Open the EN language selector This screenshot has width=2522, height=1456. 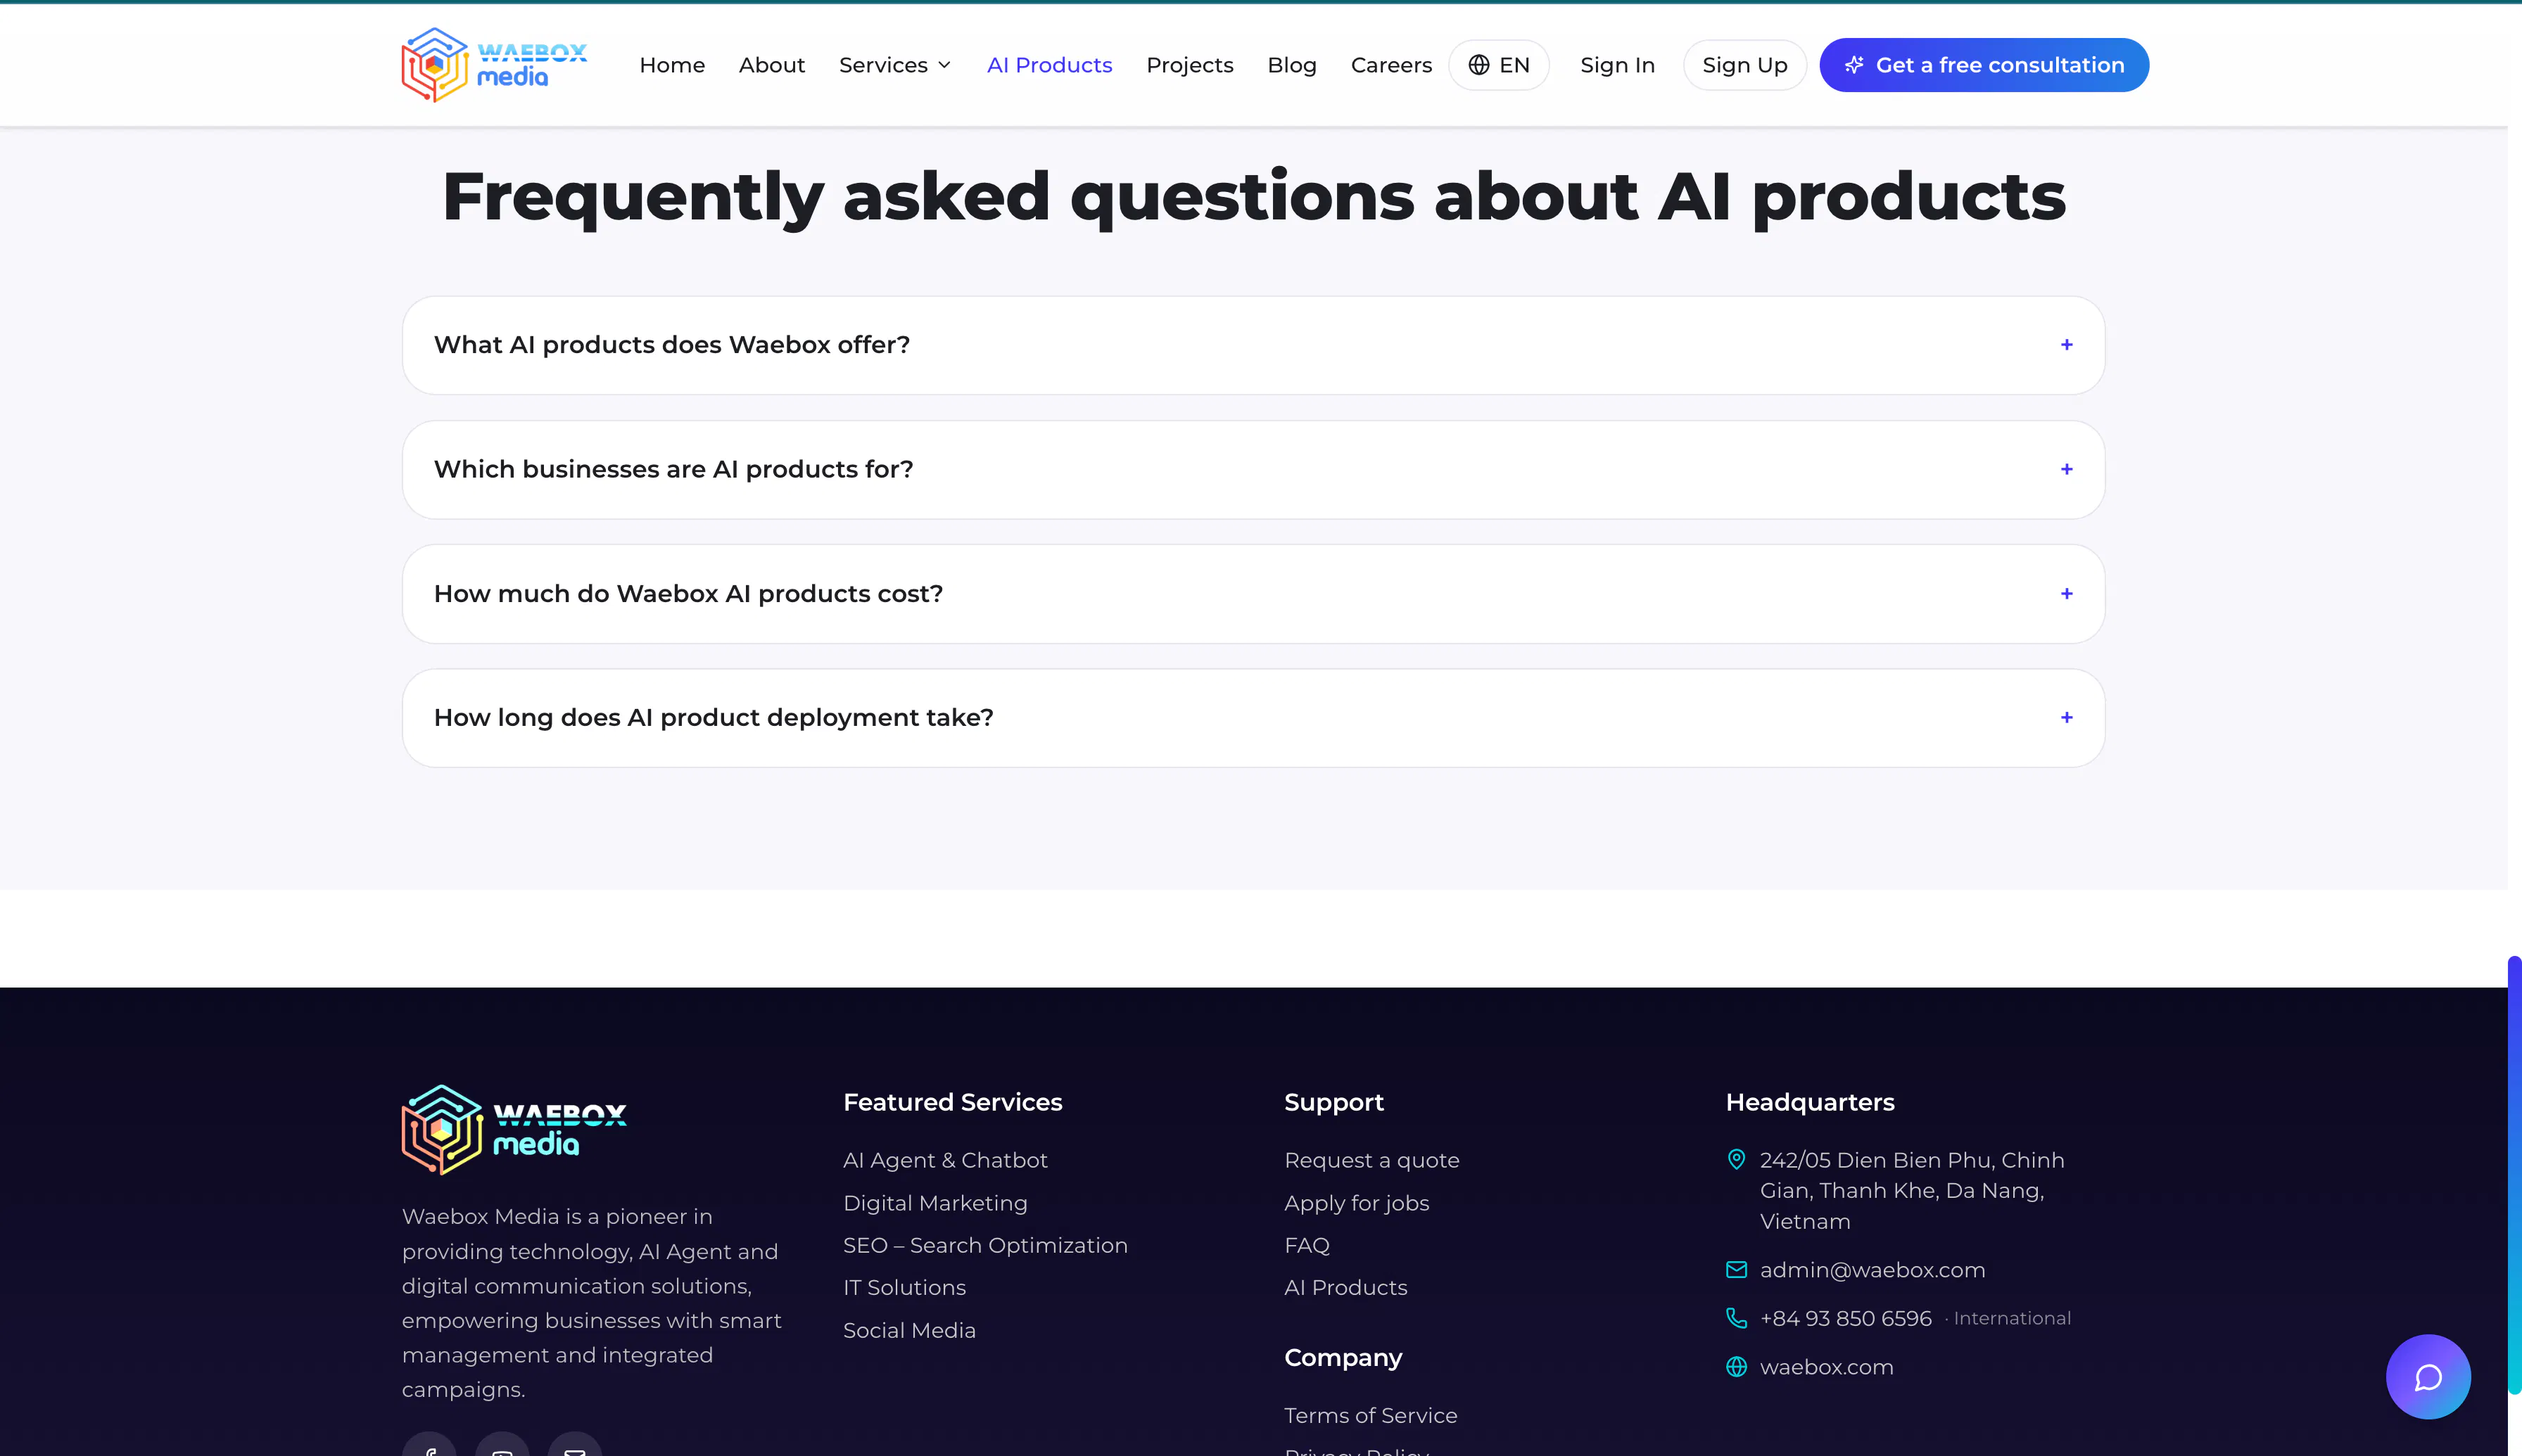pos(1499,65)
